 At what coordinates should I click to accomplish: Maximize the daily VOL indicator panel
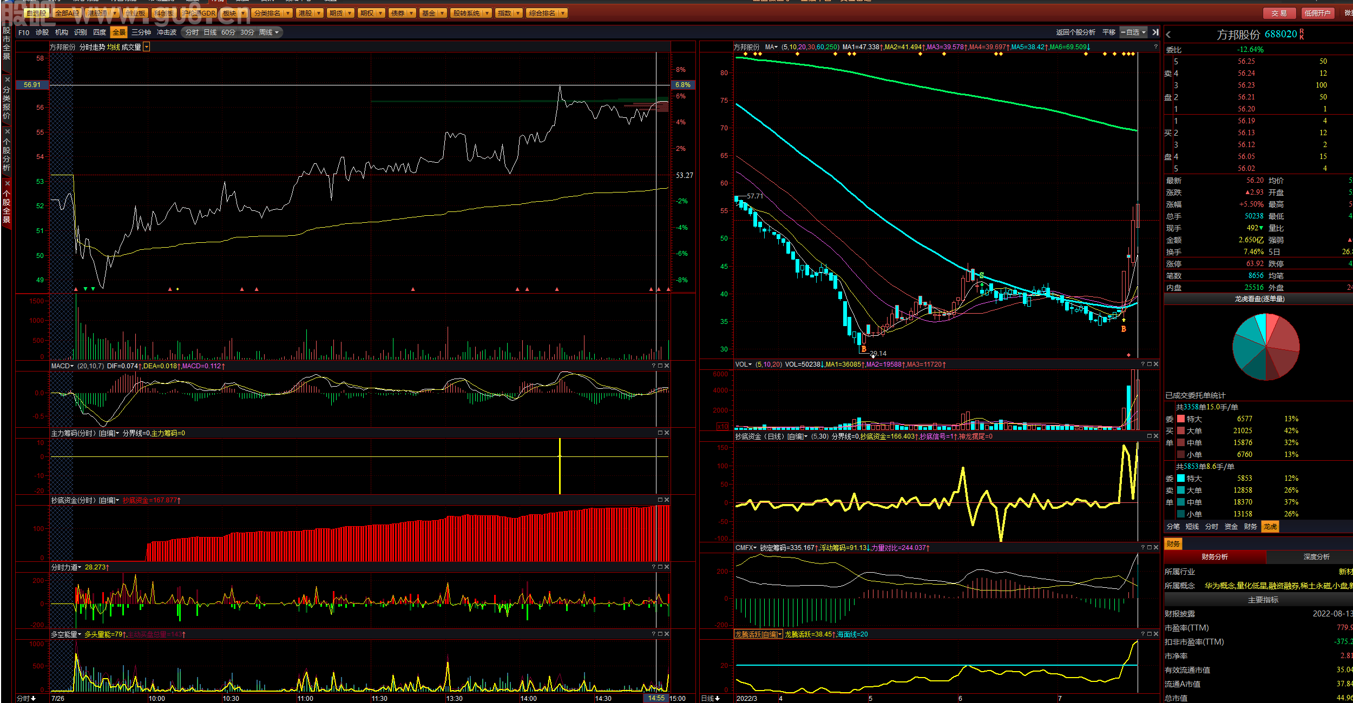click(1150, 364)
